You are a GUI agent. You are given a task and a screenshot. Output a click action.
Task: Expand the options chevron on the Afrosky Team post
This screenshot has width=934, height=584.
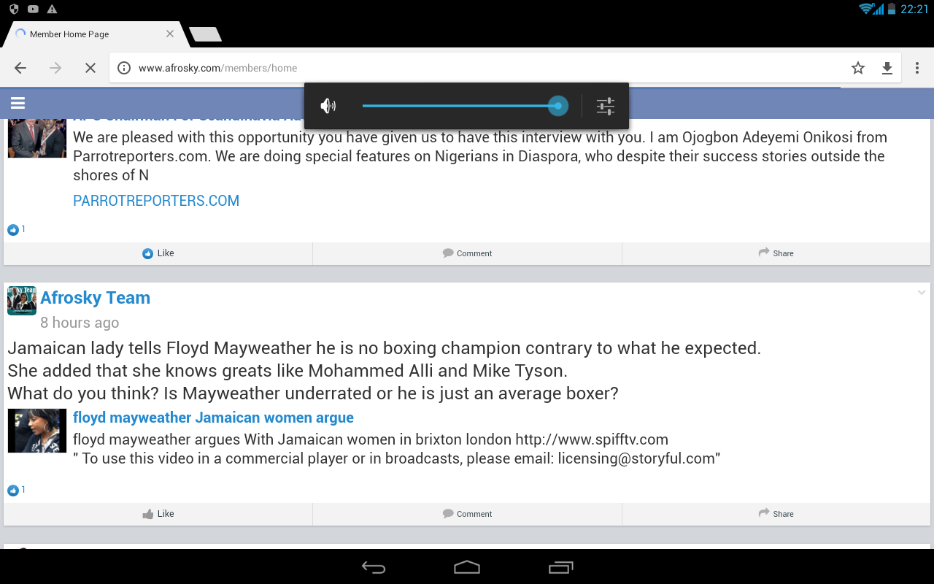[x=922, y=293]
